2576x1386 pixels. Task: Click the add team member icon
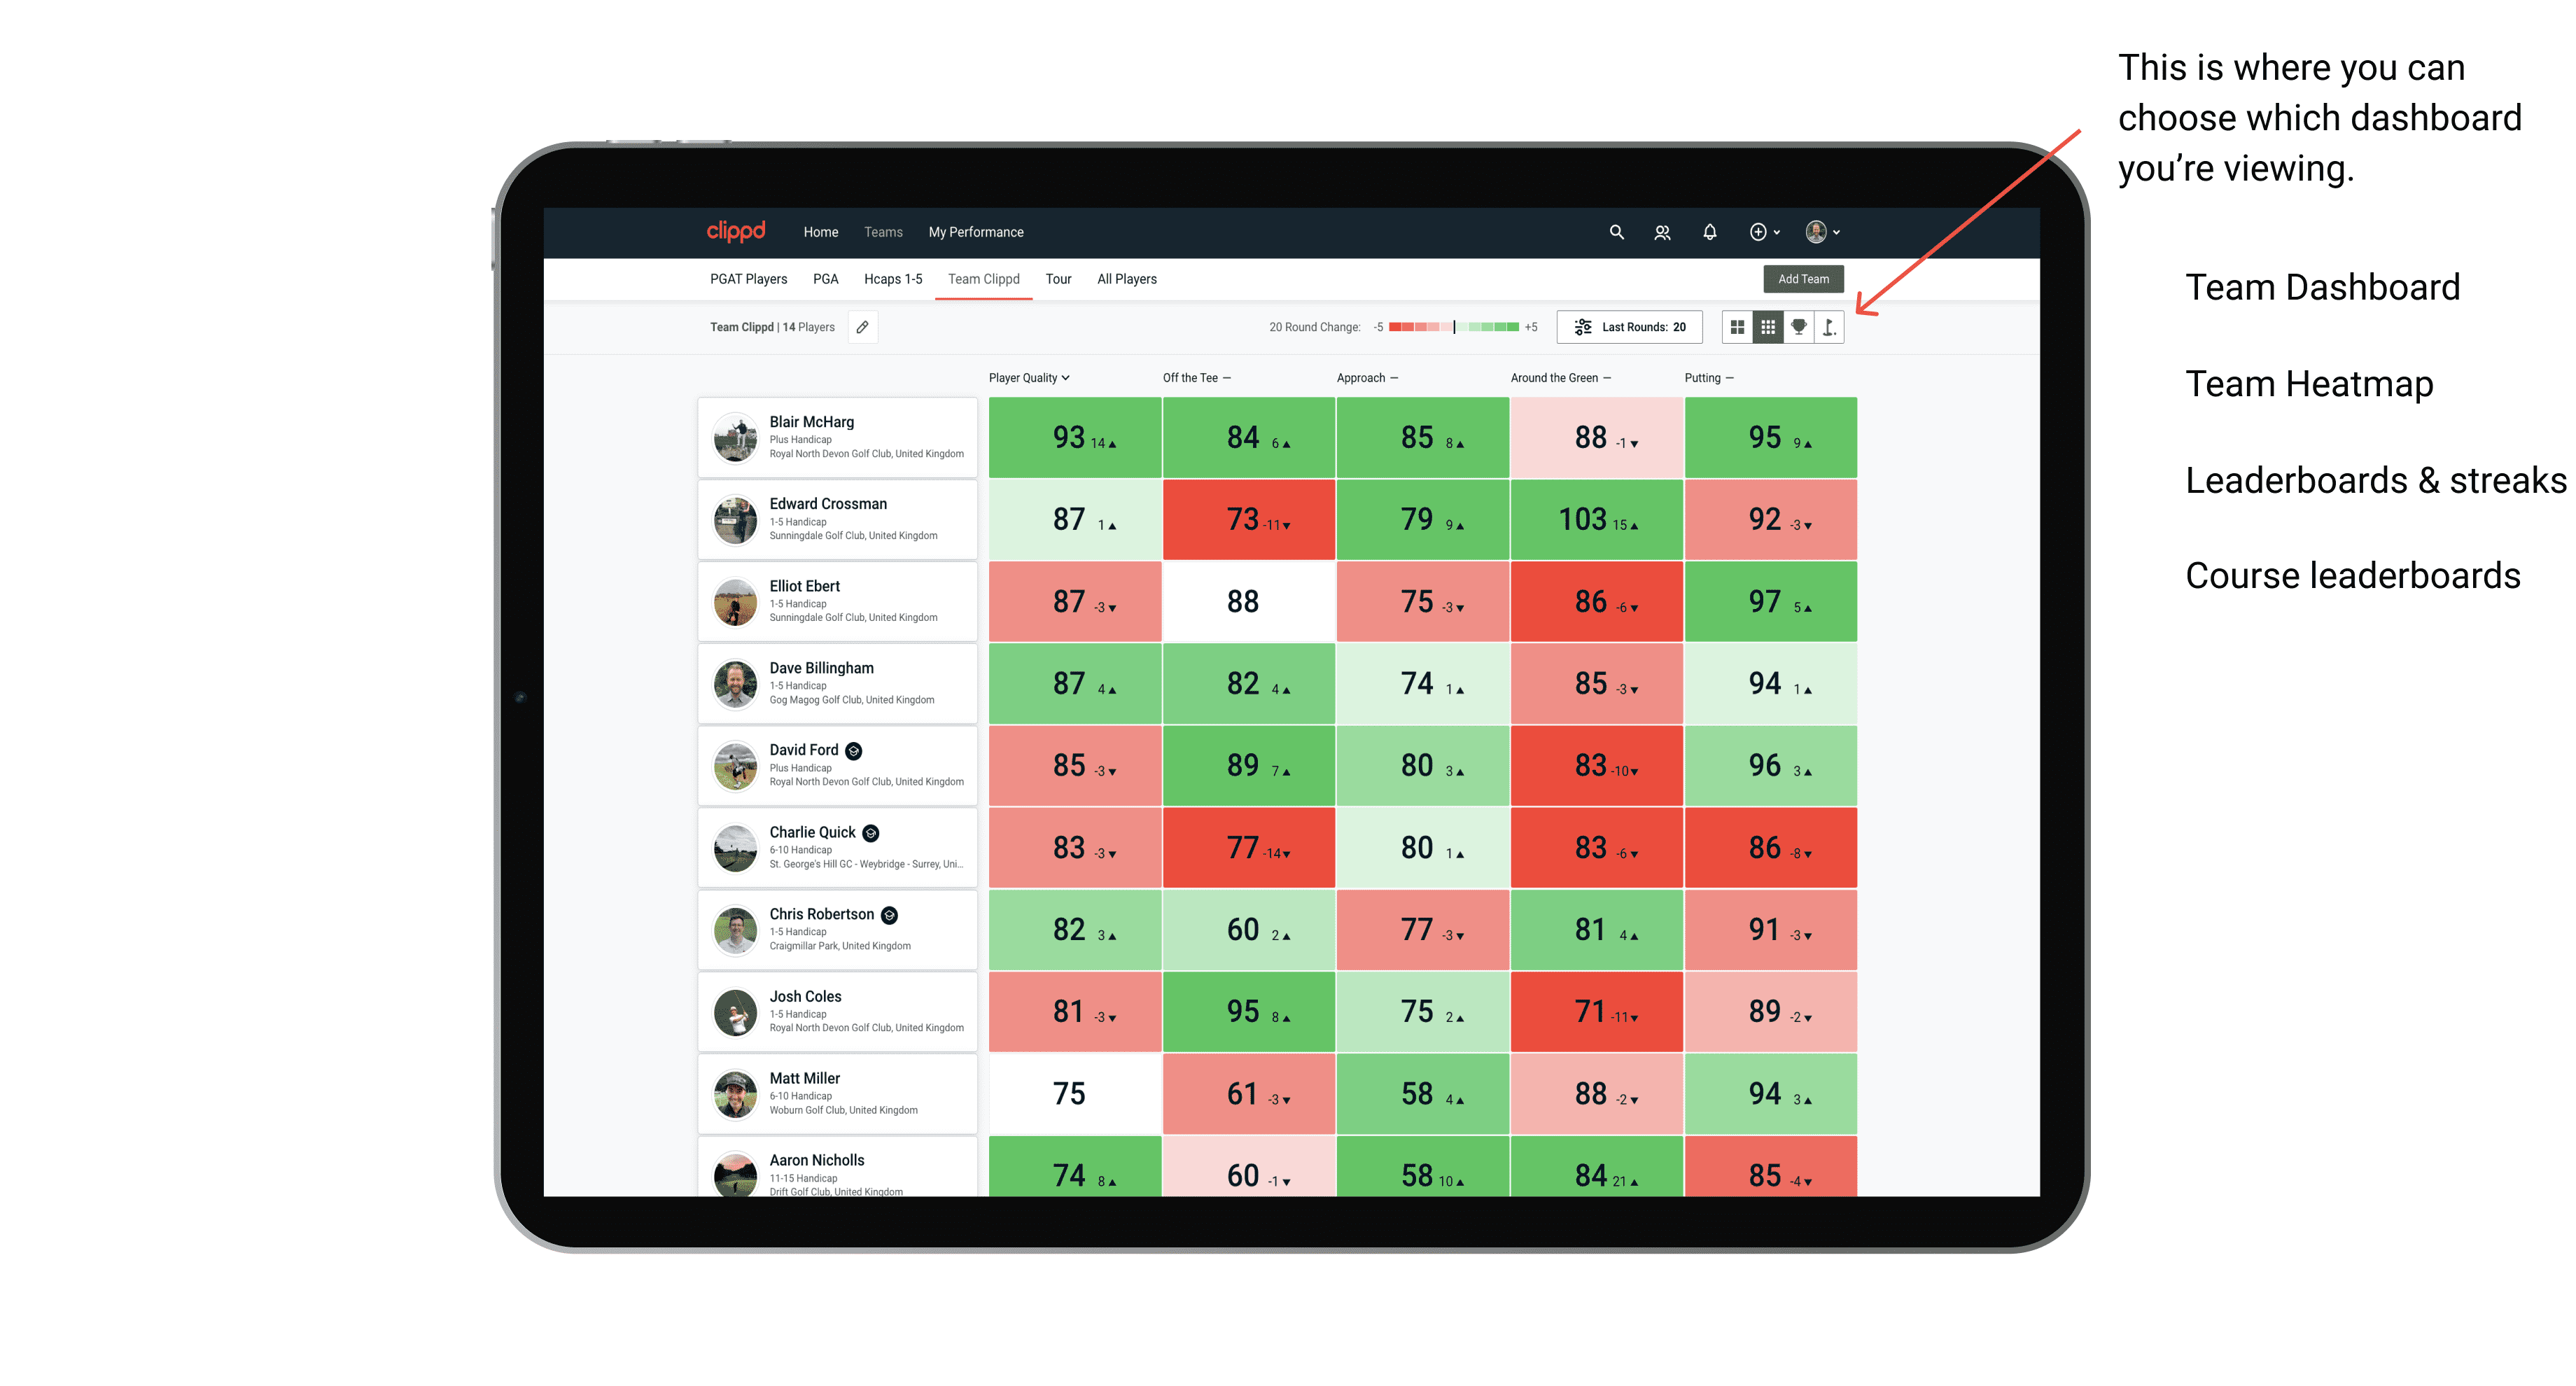point(1662,232)
